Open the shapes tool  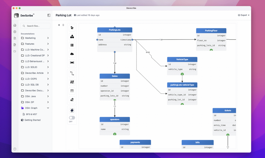point(72,37)
